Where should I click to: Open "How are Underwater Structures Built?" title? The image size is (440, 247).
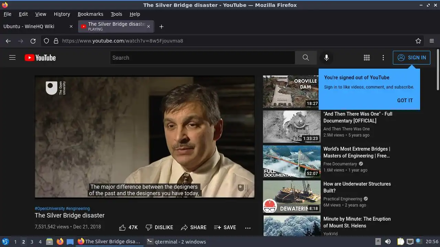(357, 187)
